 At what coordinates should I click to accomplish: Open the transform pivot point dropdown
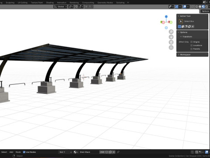click(x=71, y=7)
